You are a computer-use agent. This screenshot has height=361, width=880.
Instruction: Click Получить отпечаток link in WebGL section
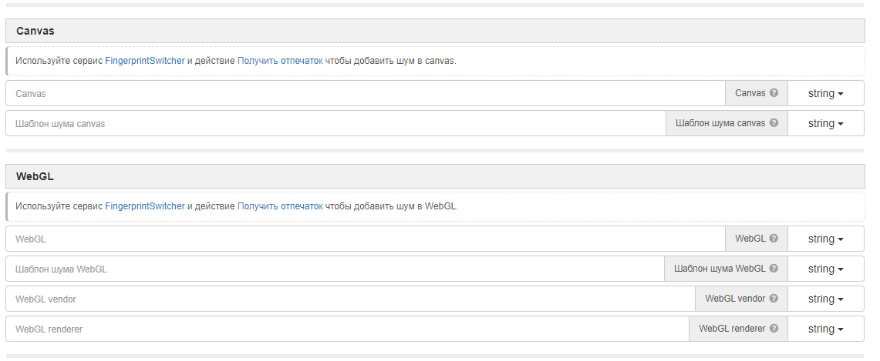pyautogui.click(x=280, y=206)
